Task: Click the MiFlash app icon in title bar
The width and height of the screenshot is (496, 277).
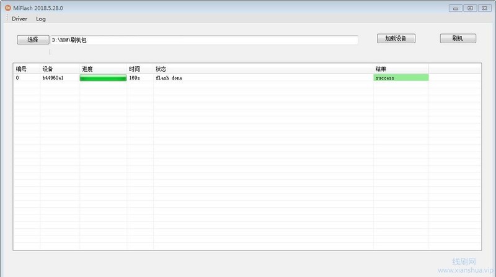Action: coord(7,8)
